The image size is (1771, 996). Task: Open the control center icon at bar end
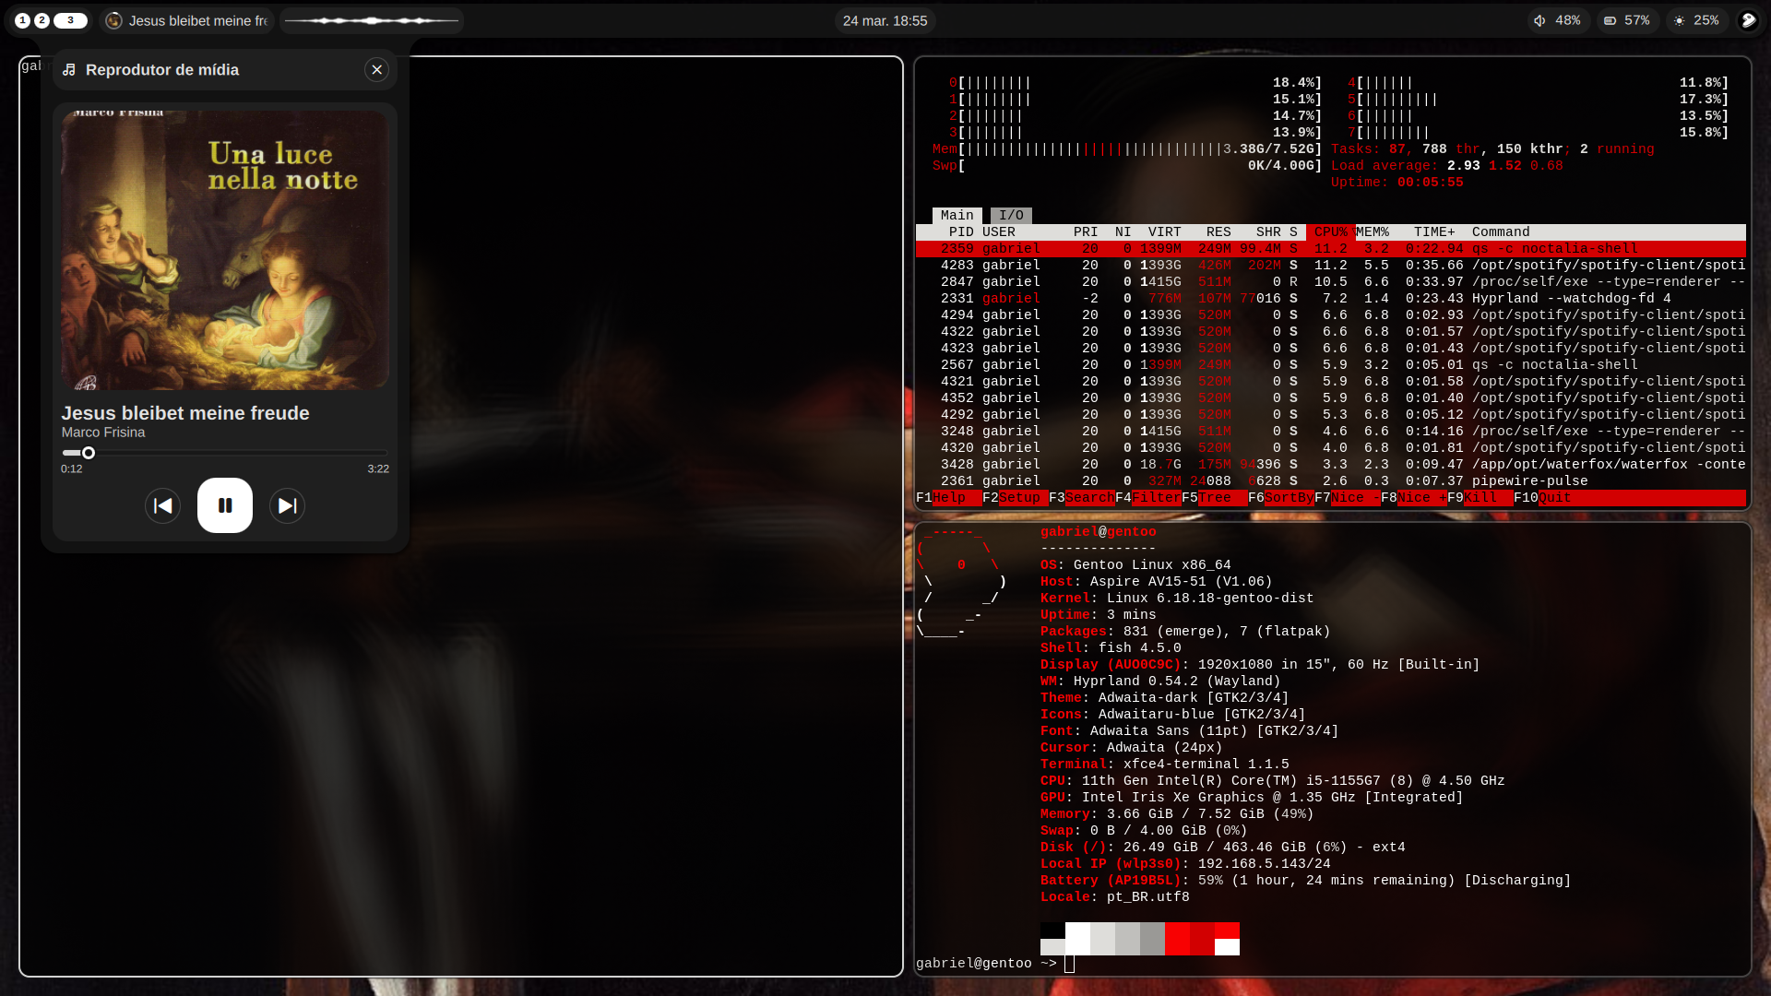coord(1748,20)
